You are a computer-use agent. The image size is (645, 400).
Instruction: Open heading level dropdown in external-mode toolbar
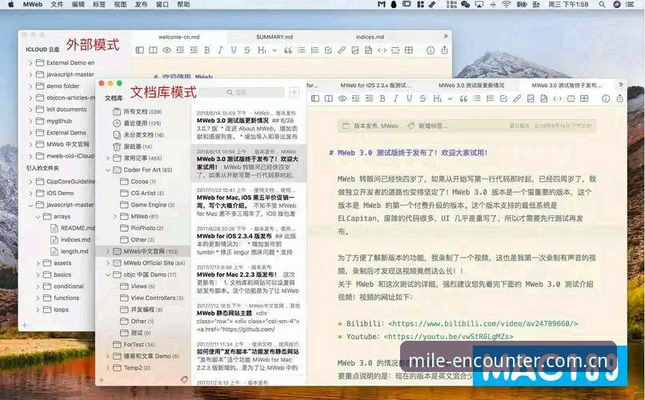(274, 50)
